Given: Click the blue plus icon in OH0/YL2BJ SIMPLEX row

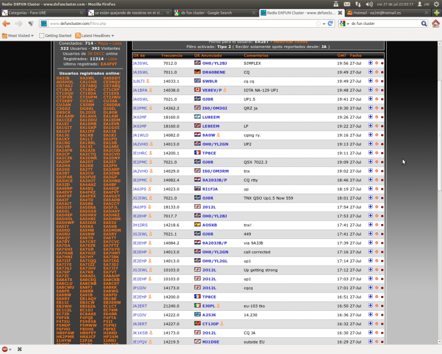Looking at the screenshot, I should point(370,63).
